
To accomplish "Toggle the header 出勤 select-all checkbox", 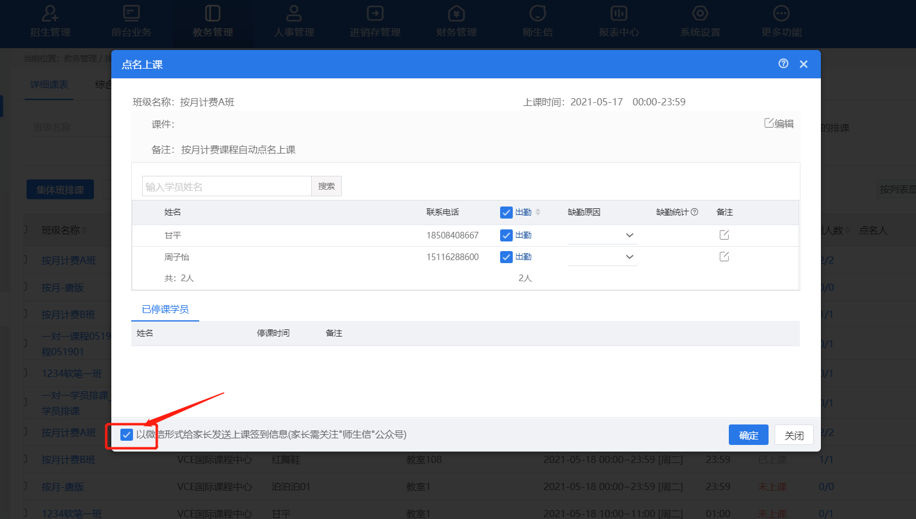I will (x=506, y=213).
